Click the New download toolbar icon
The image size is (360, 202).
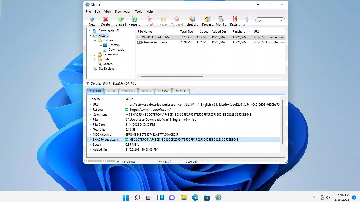92,19
